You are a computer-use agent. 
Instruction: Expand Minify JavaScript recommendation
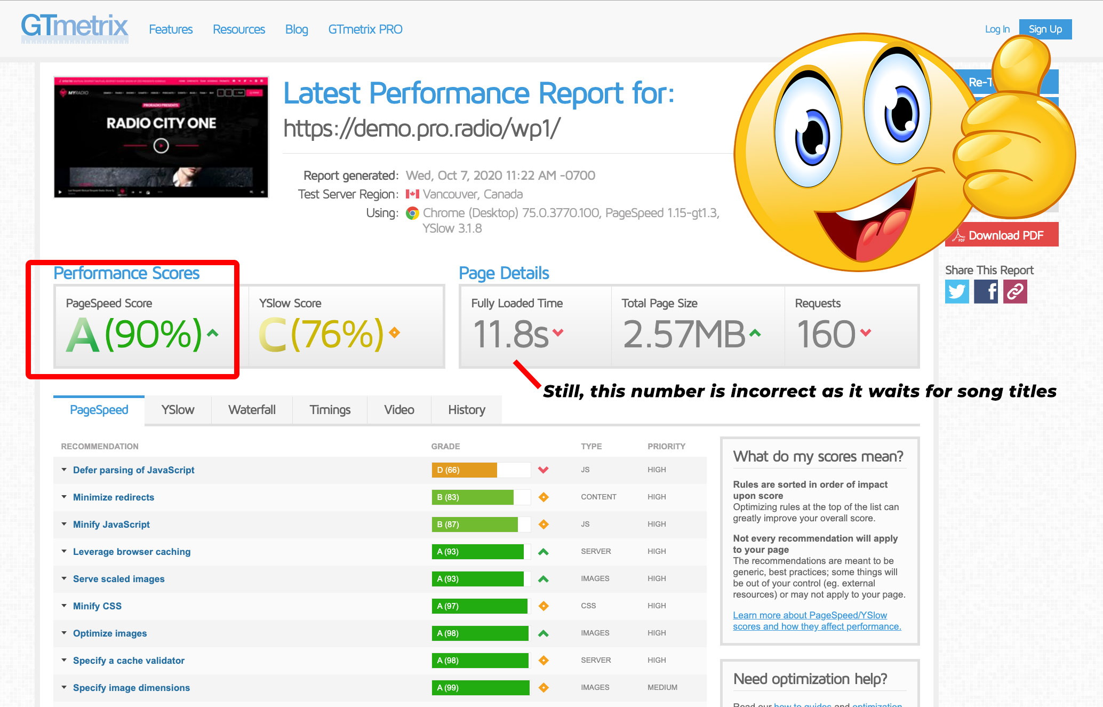pyautogui.click(x=111, y=525)
